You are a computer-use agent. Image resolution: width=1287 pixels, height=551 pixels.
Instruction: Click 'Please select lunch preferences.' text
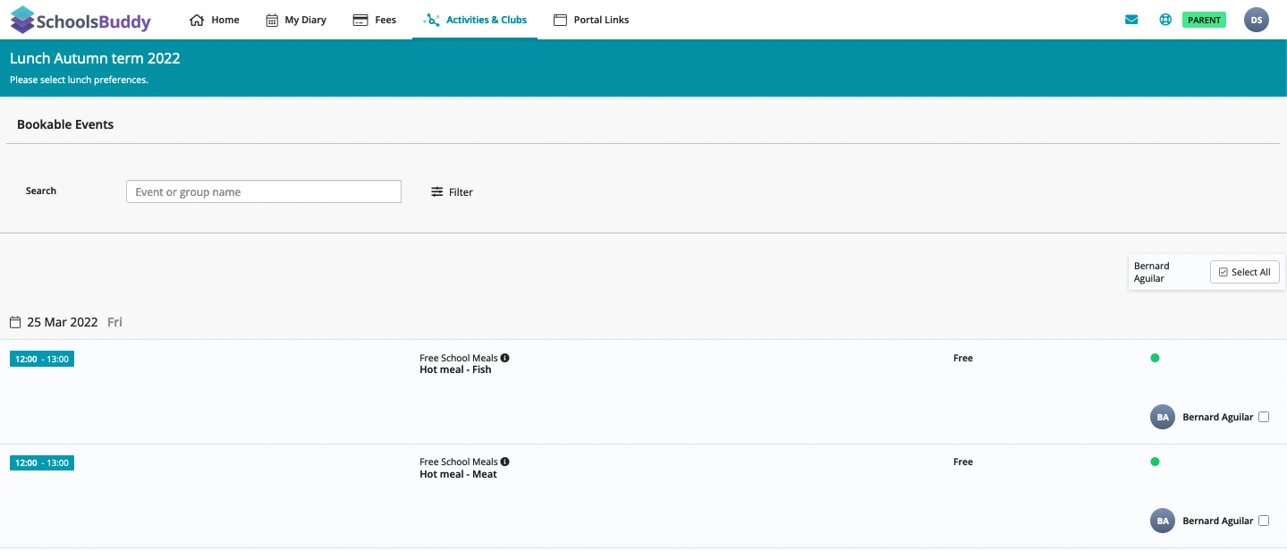(x=79, y=80)
